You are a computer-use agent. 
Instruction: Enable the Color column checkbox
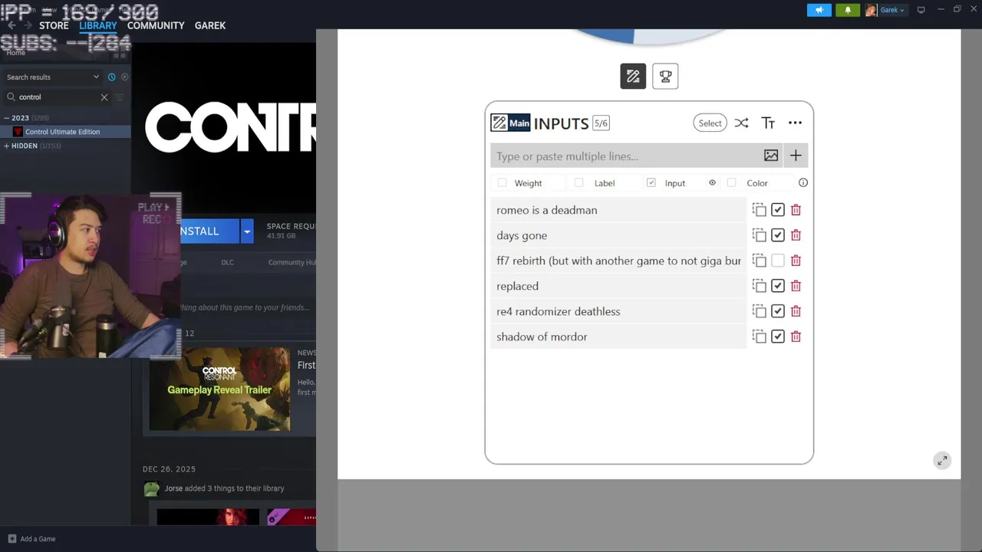pos(731,182)
